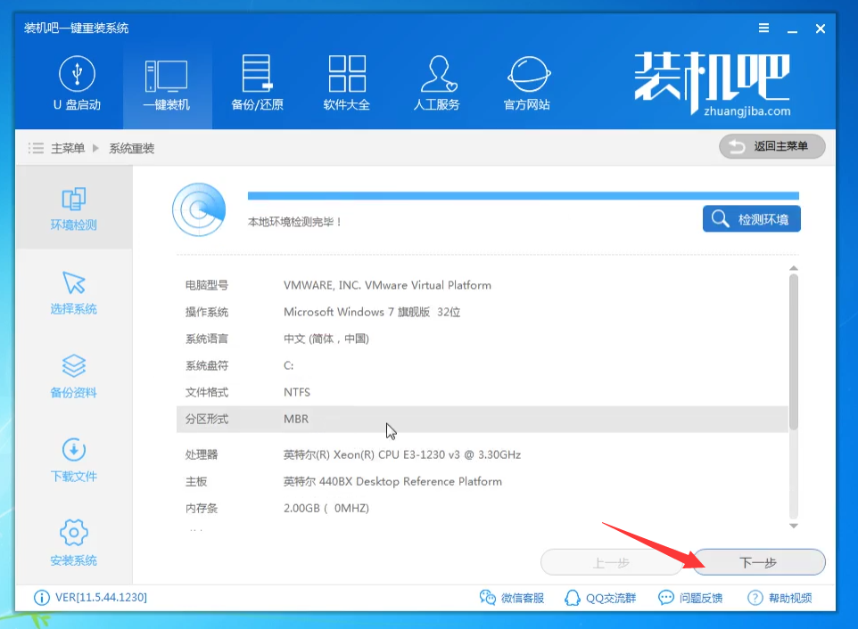
Task: Click 主菜单 in the breadcrumb
Action: tap(67, 148)
